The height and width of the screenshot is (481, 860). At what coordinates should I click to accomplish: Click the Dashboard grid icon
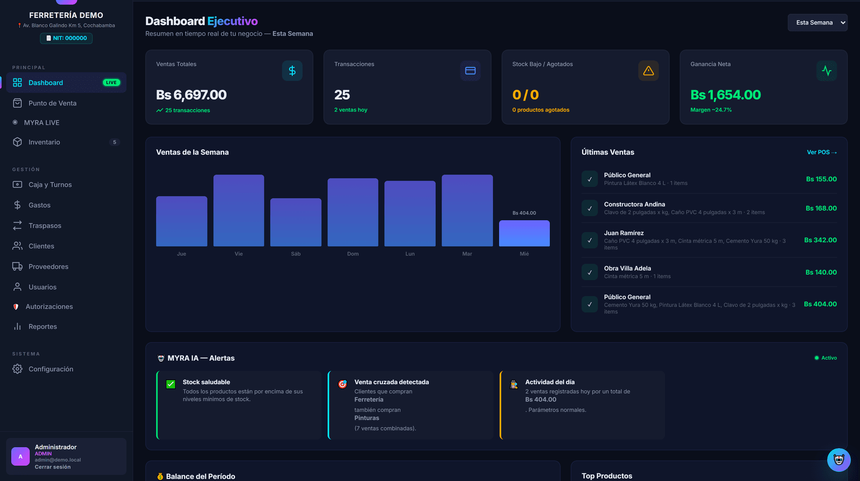[17, 82]
